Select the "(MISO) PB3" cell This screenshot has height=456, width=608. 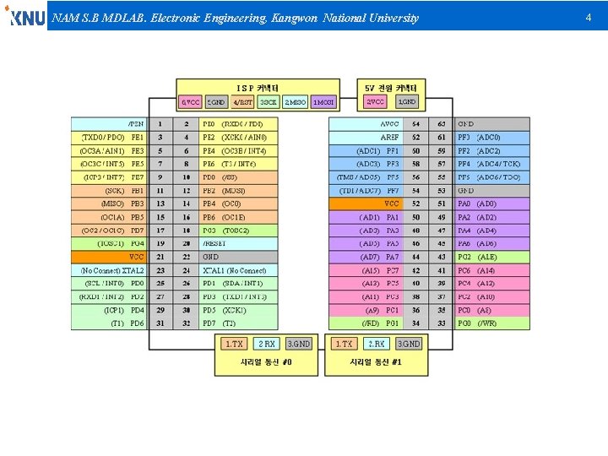coord(109,204)
